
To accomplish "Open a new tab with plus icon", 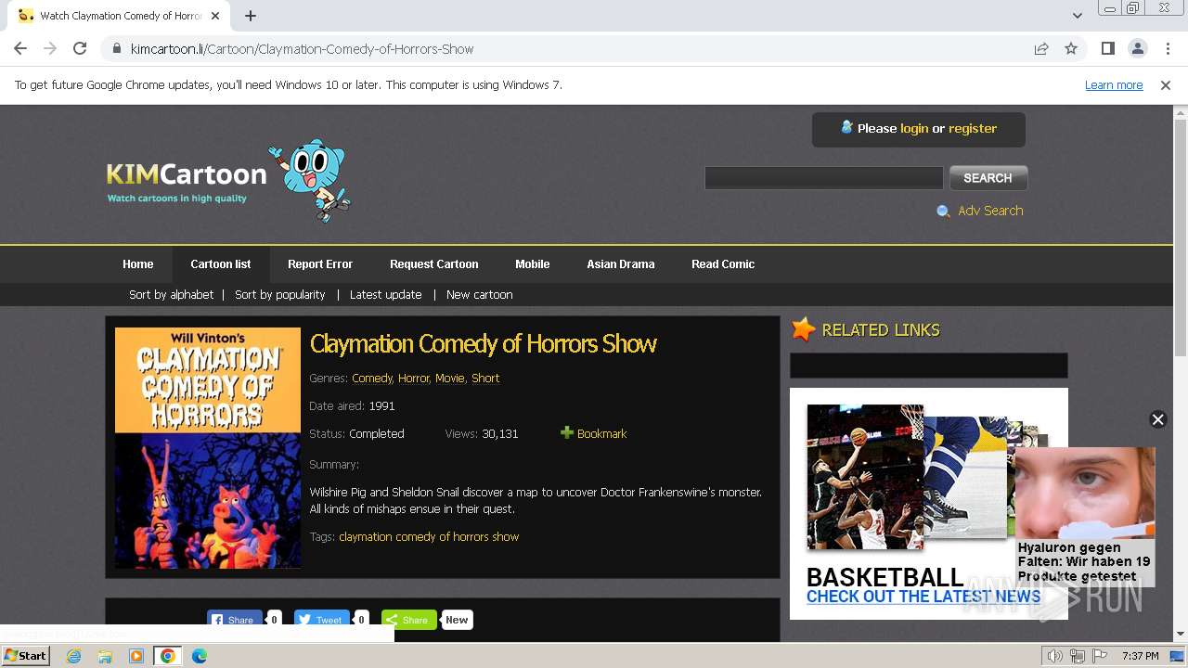I will [x=251, y=16].
